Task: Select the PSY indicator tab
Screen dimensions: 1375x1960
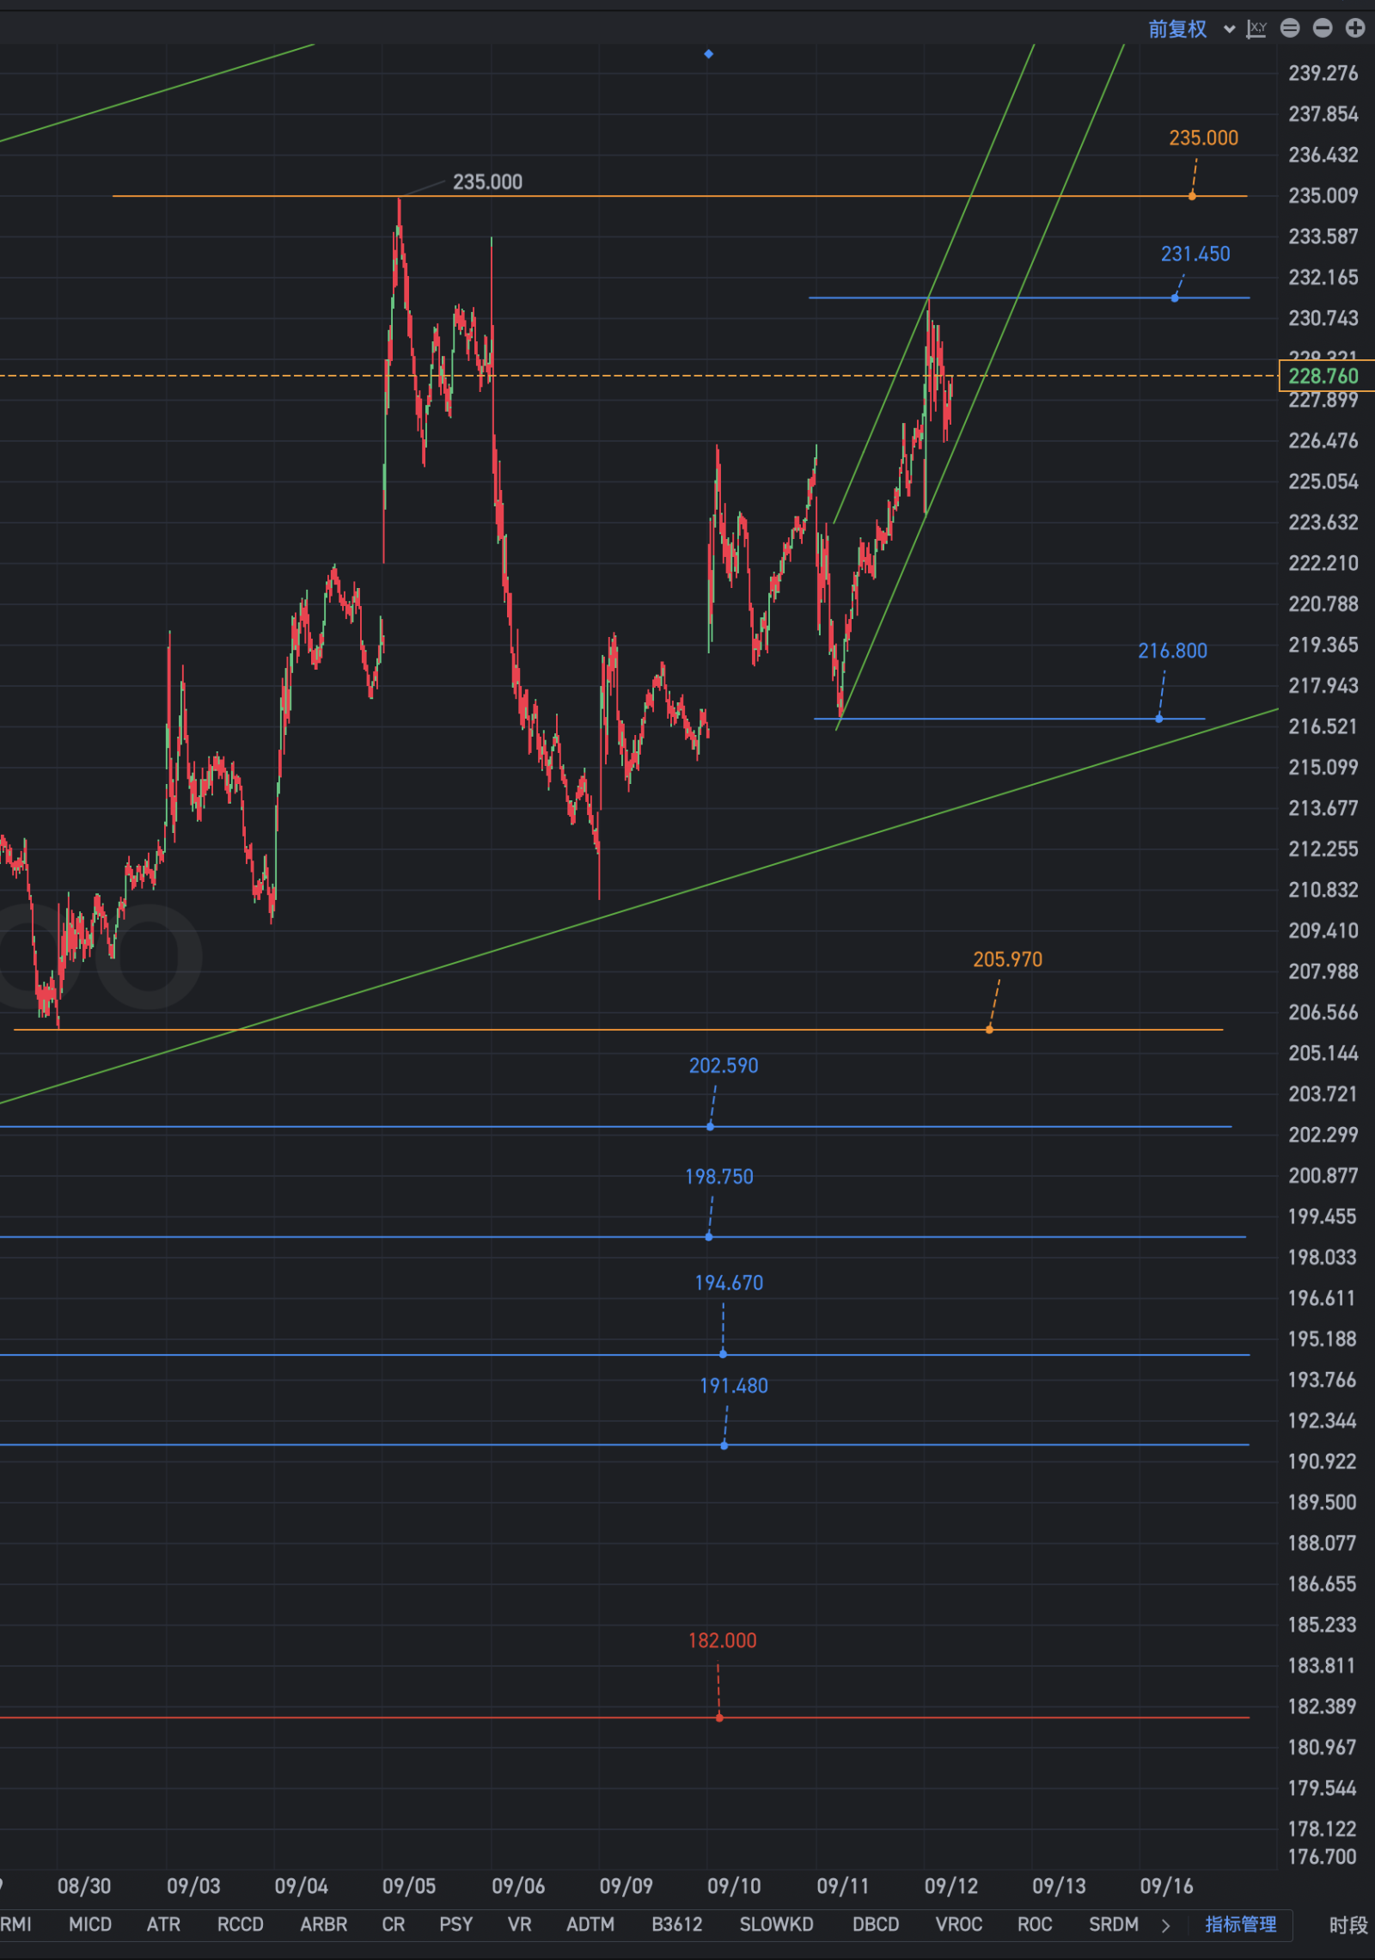Action: (456, 1924)
